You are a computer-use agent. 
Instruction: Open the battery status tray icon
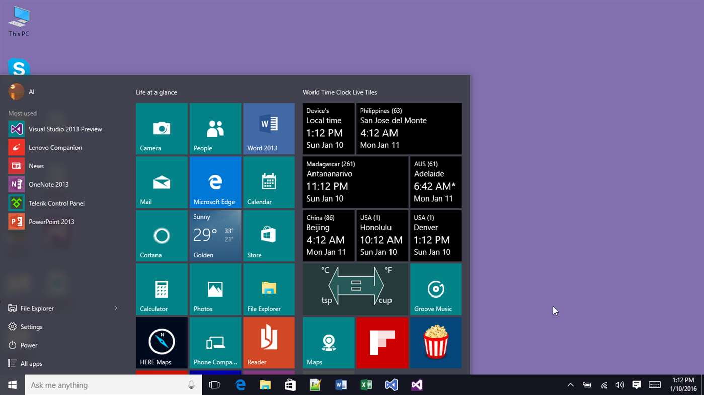click(587, 385)
